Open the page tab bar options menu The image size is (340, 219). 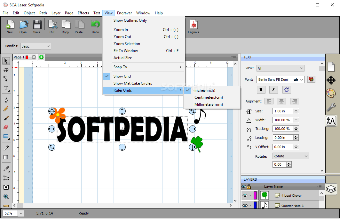point(233,57)
